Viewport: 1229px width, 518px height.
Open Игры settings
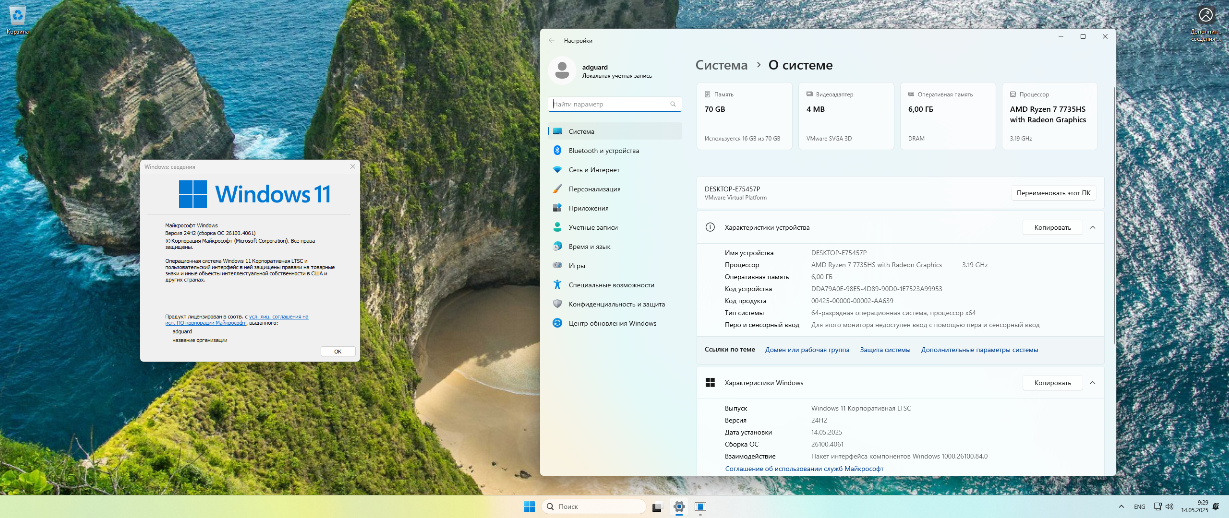coord(614,266)
